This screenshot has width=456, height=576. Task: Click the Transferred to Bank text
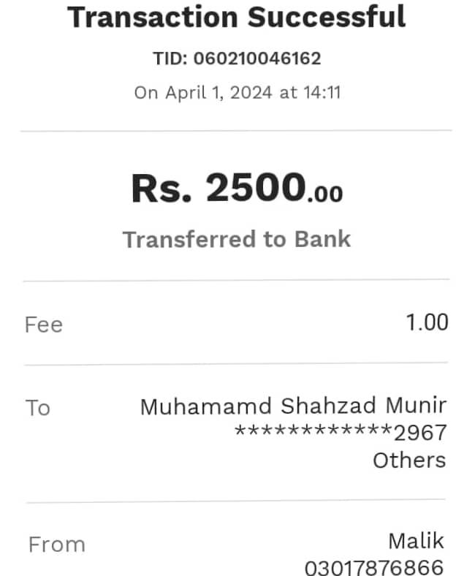tap(237, 239)
